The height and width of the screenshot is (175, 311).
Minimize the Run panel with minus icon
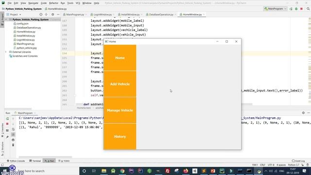coord(309,113)
